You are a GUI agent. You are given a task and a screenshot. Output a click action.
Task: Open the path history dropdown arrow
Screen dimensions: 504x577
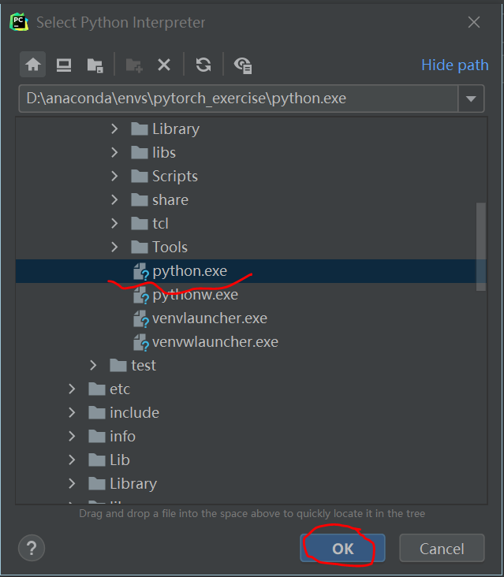[x=471, y=99]
